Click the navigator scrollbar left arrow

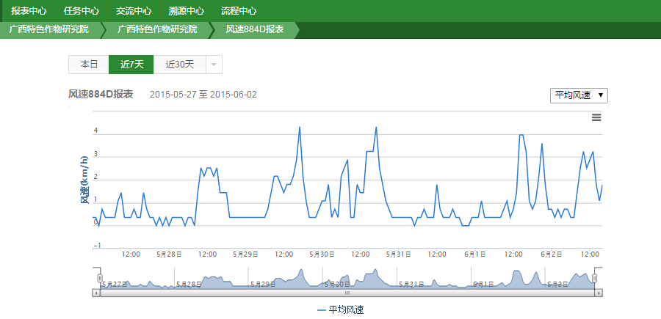point(95,293)
